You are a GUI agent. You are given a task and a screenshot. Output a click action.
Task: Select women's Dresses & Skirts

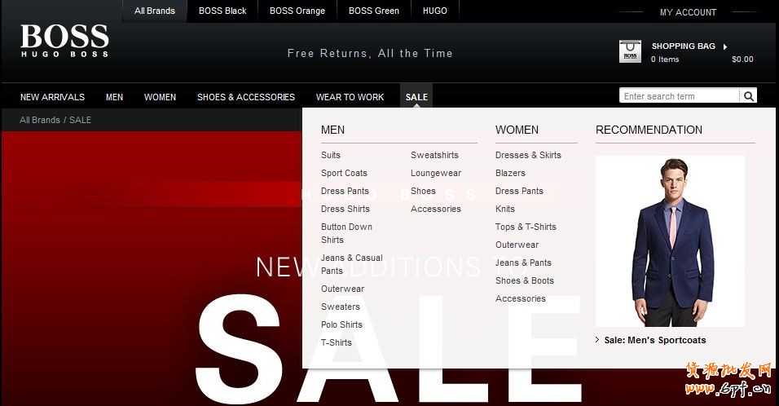click(528, 155)
